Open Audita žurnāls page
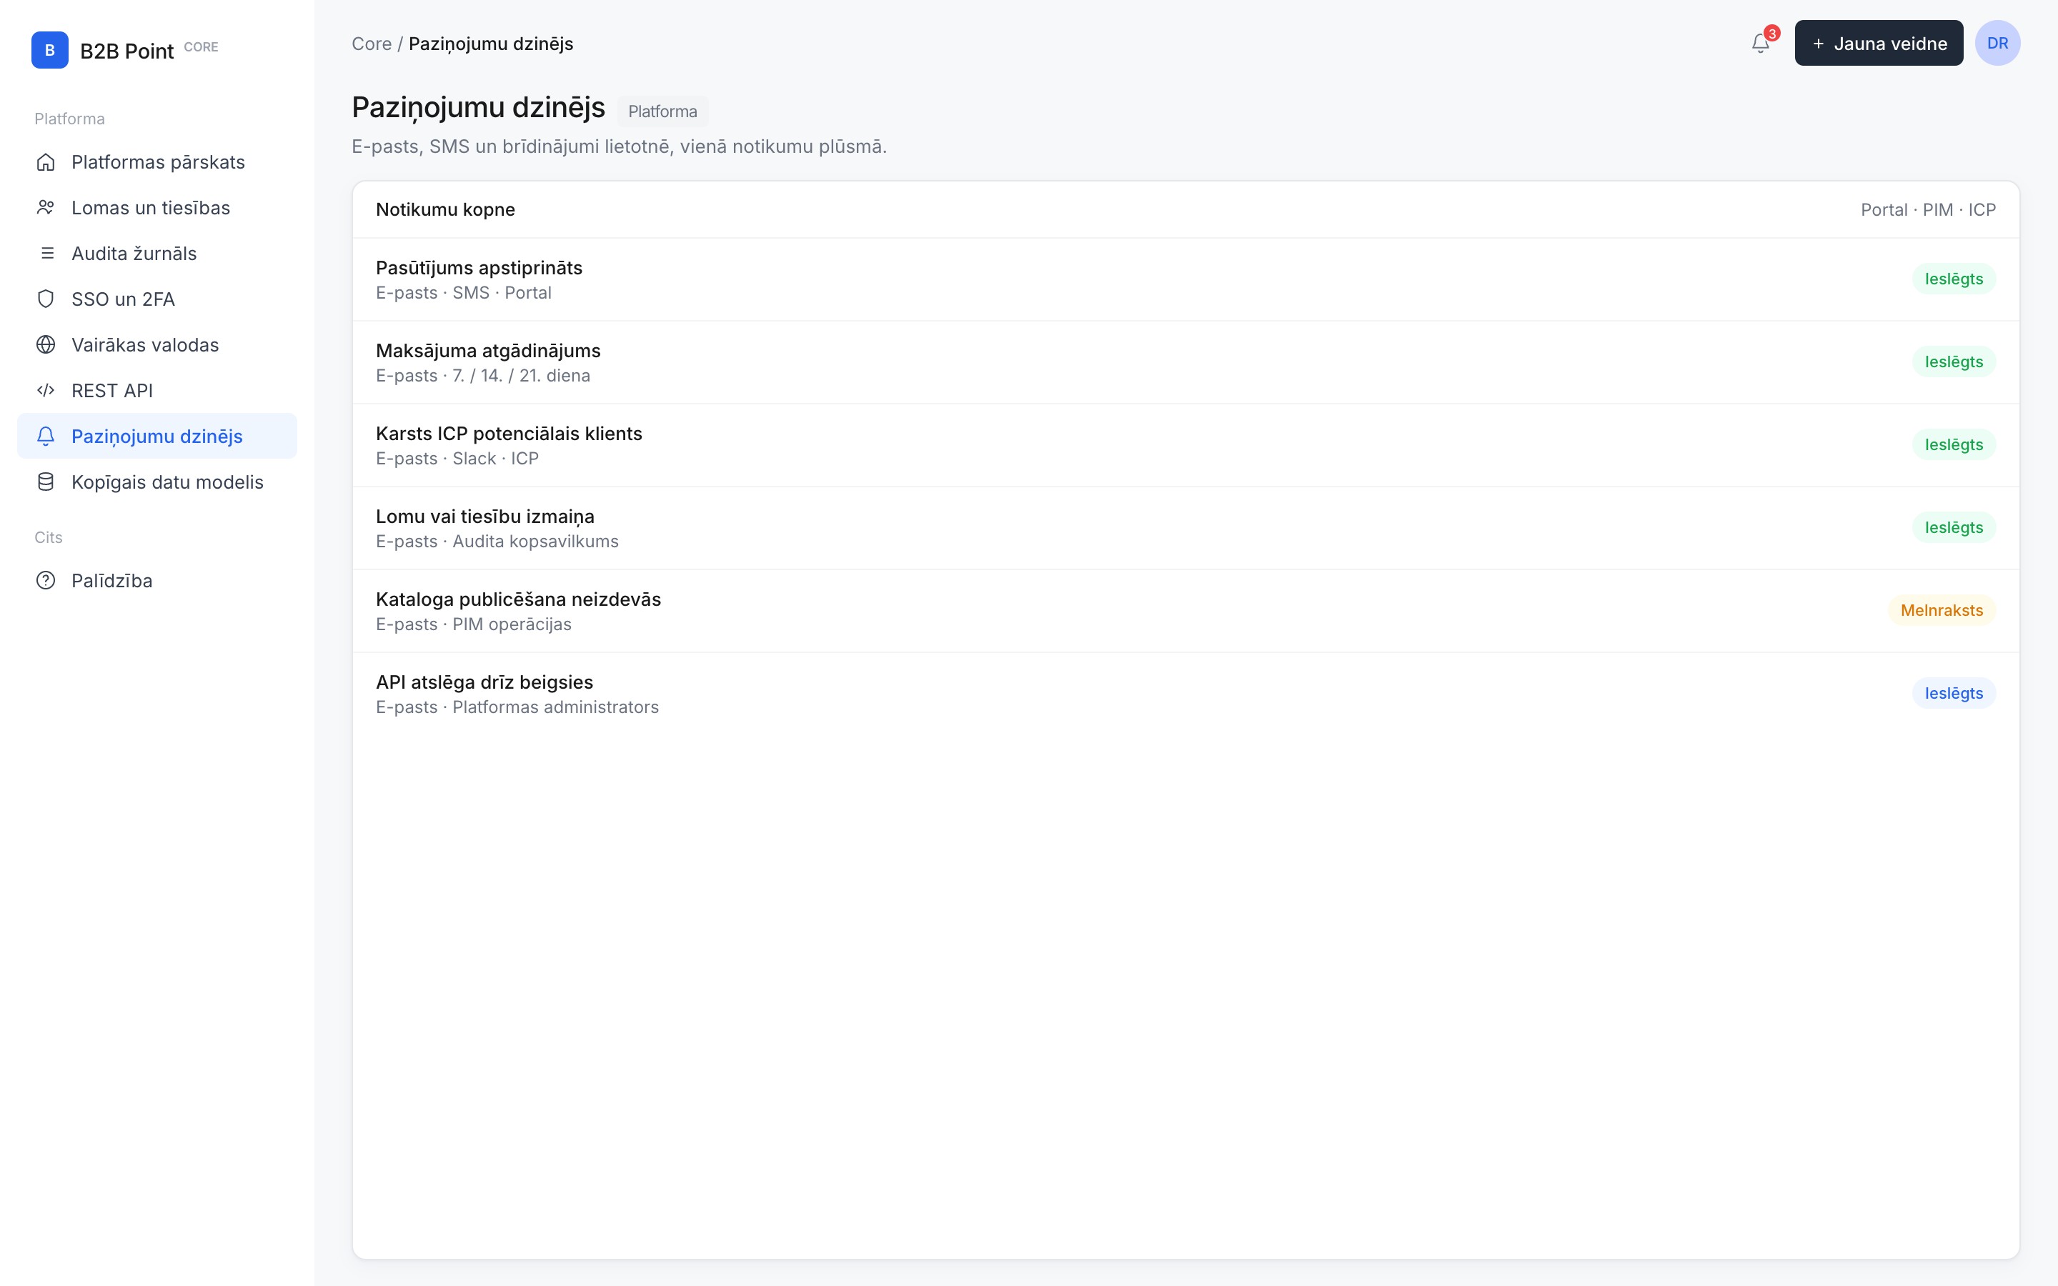The height and width of the screenshot is (1286, 2058). pyautogui.click(x=157, y=254)
